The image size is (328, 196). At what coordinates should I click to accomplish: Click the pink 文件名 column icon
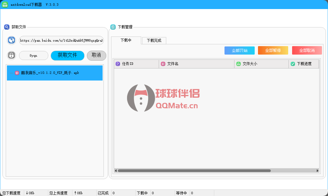coord(163,64)
